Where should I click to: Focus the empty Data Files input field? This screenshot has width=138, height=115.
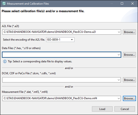tap(60, 55)
